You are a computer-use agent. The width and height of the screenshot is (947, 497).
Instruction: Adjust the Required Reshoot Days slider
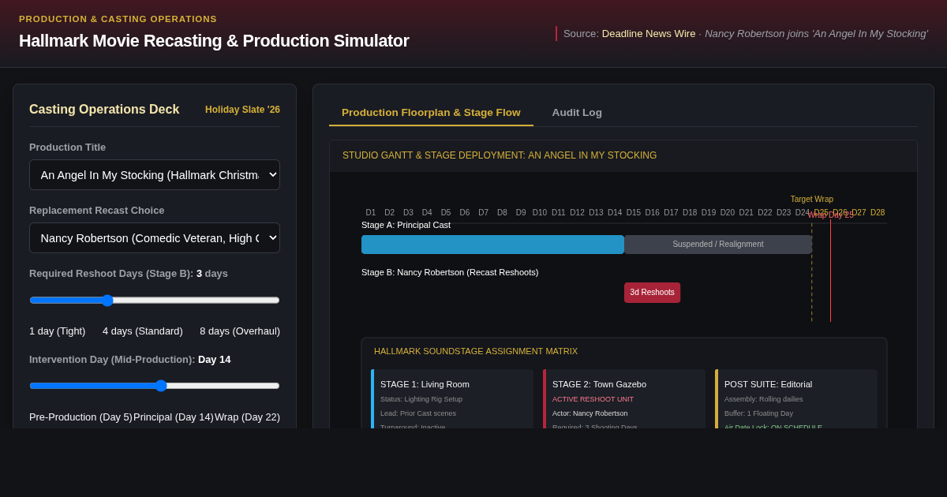coord(155,300)
